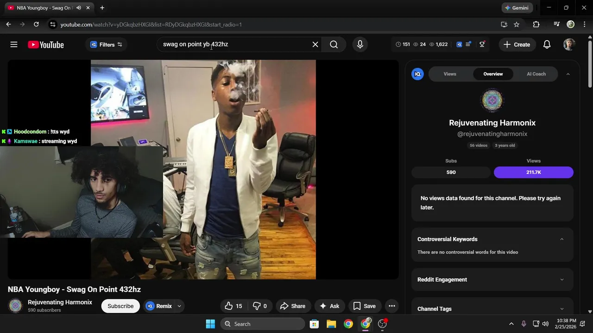The height and width of the screenshot is (333, 593).
Task: Open the vidIQ logo icon in the header
Action: point(459,44)
